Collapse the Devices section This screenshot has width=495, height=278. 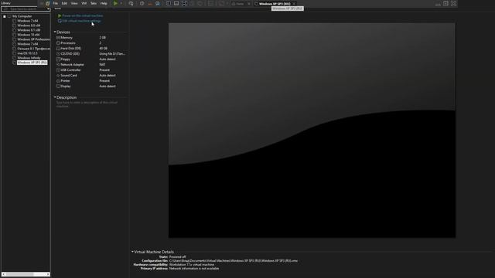[x=55, y=32]
